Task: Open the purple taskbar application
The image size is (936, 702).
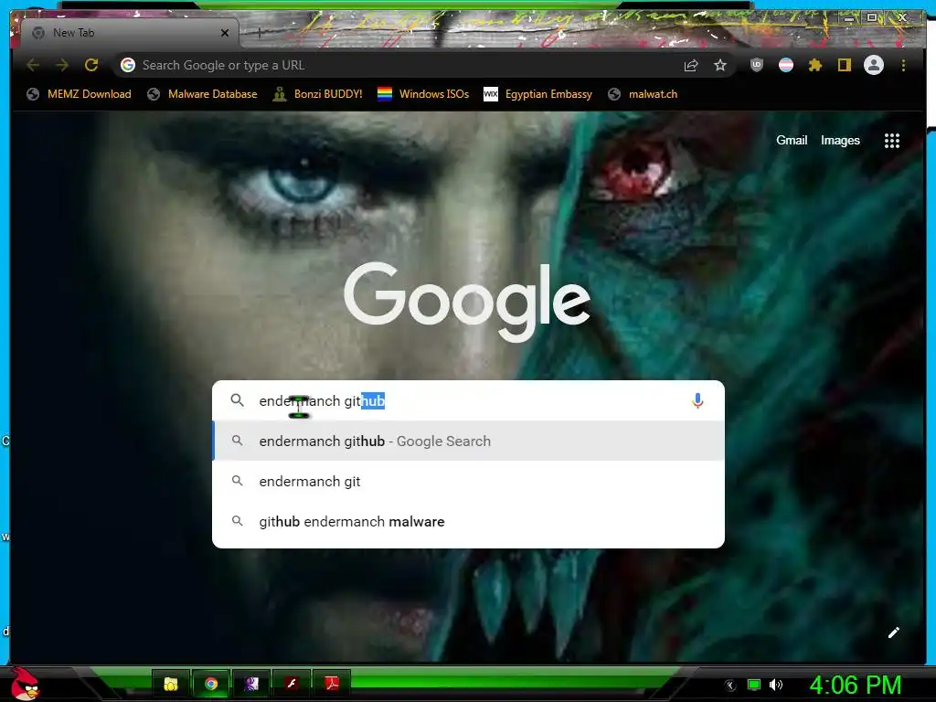Action: pos(251,684)
